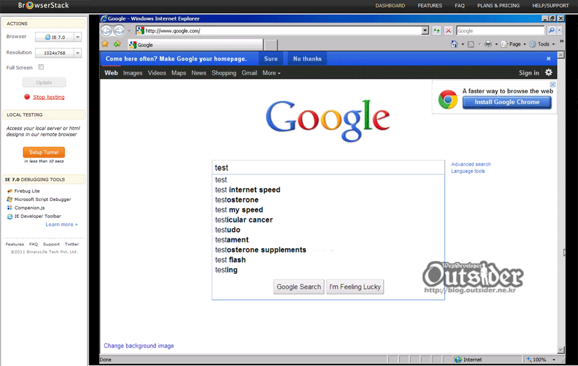Launch Microsoft Script Debugger
578x366 pixels.
[39, 199]
